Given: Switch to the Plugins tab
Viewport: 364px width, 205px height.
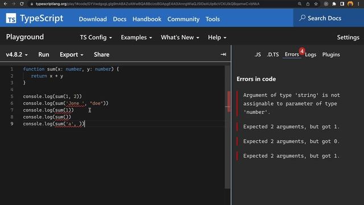Looking at the screenshot, I should click(331, 55).
